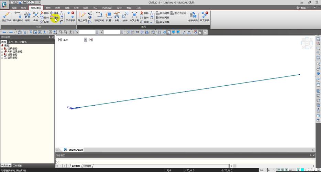Click 合并 (Merge) icon in node group
The width and height of the screenshot is (321, 172).
35,17
